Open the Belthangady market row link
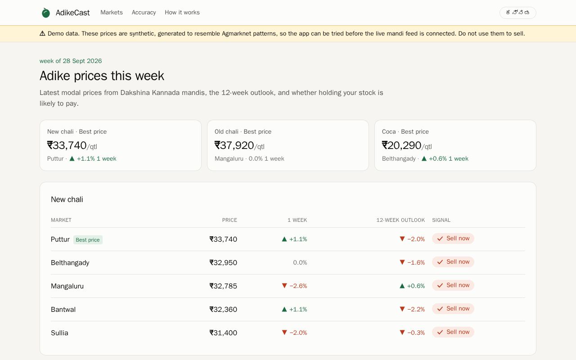The image size is (576, 360). pyautogui.click(x=70, y=263)
